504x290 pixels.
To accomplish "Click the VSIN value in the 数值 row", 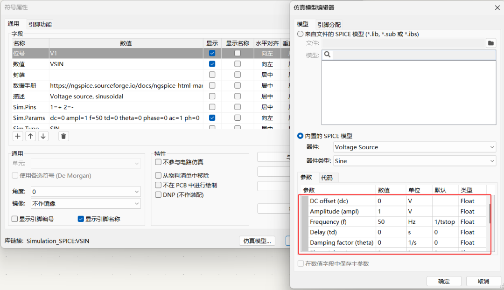I will click(126, 64).
